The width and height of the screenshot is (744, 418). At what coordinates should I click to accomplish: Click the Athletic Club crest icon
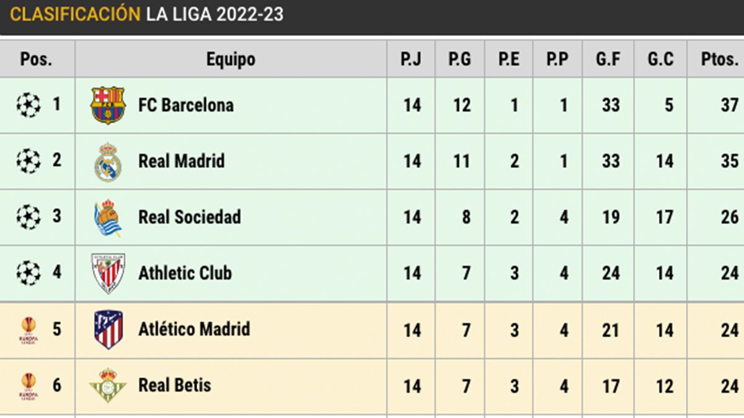[x=108, y=273]
